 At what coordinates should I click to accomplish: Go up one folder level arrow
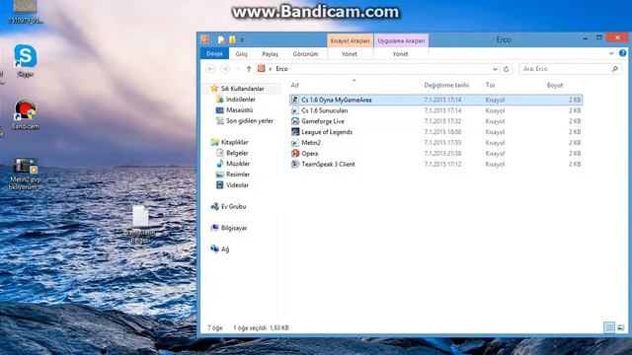click(249, 69)
